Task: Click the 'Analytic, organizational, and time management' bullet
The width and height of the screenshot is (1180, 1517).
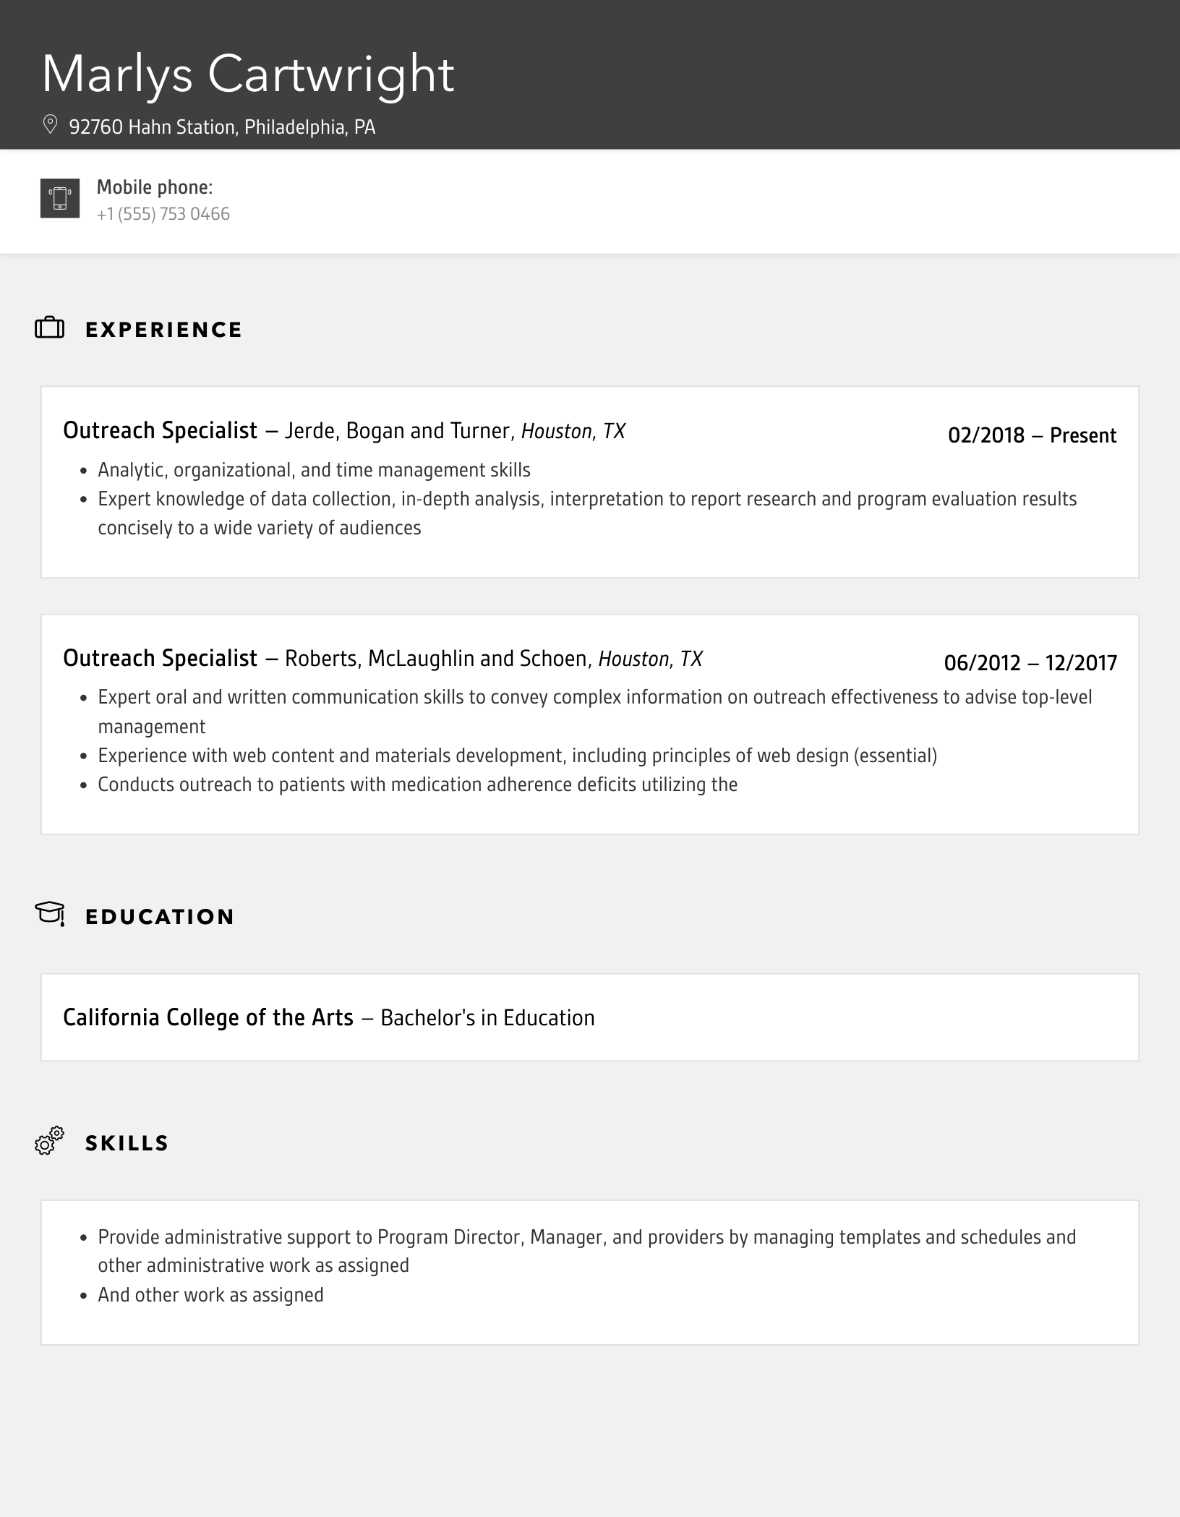Action: pos(314,470)
